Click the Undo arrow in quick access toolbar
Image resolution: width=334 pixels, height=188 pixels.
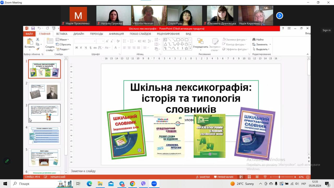point(39,28)
